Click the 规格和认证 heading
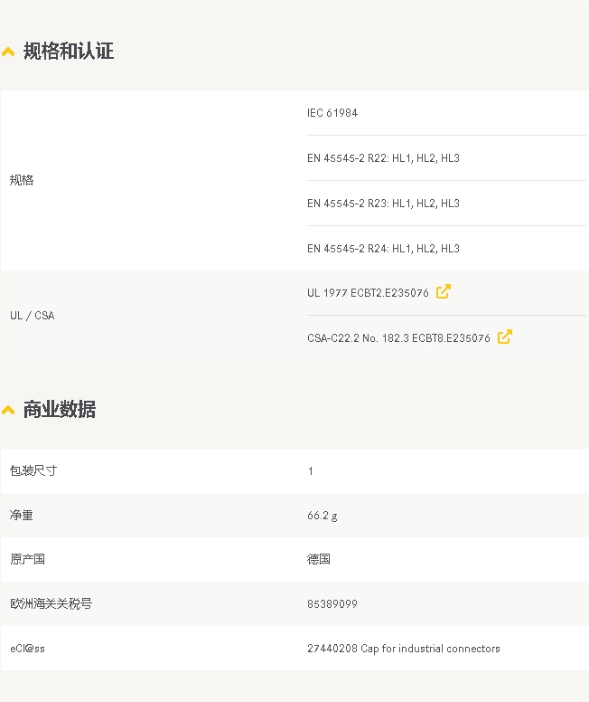The image size is (589, 702). (x=69, y=51)
